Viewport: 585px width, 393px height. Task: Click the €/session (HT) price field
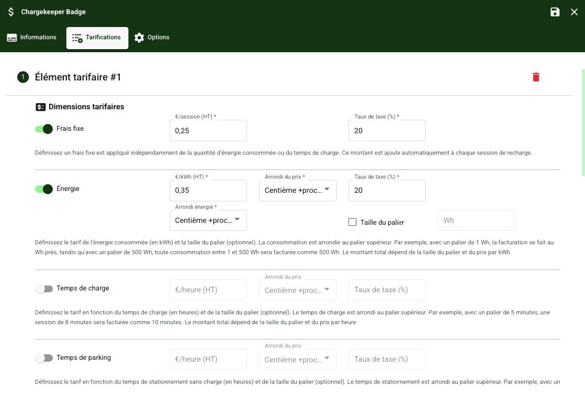coord(208,131)
